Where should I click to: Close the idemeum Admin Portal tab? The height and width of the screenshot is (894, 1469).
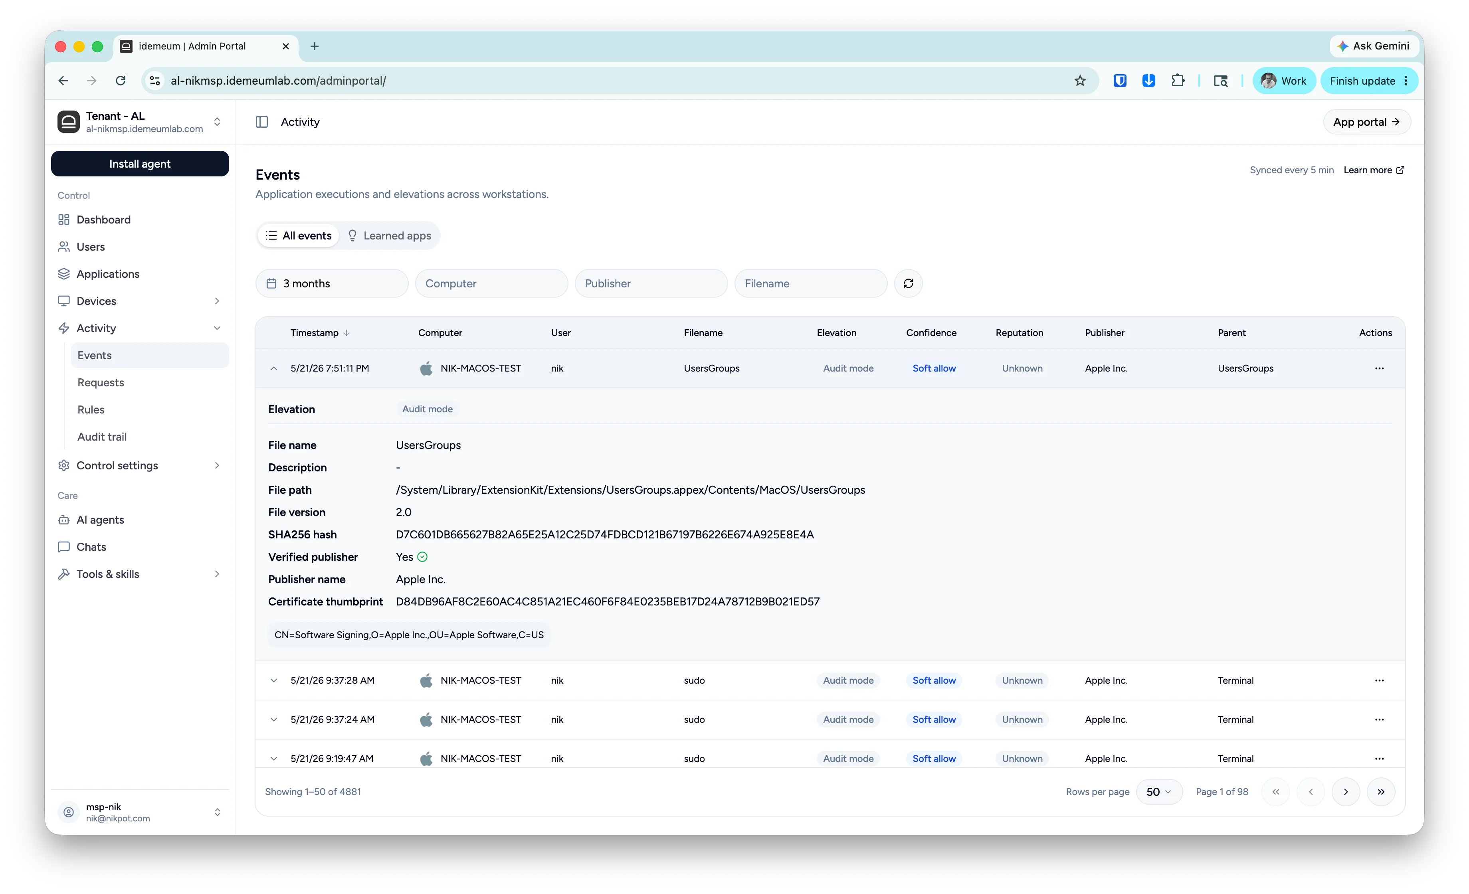pyautogui.click(x=285, y=46)
